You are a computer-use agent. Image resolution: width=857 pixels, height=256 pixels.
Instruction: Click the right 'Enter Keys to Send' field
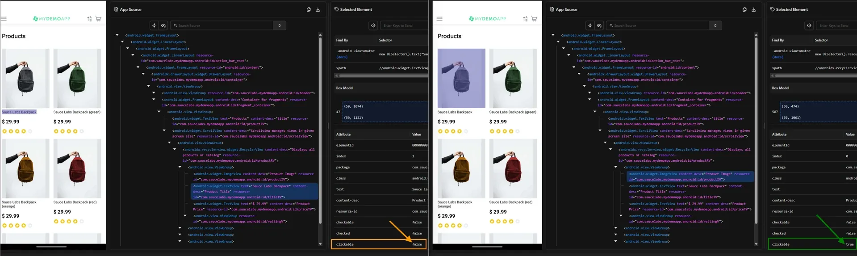click(x=837, y=25)
